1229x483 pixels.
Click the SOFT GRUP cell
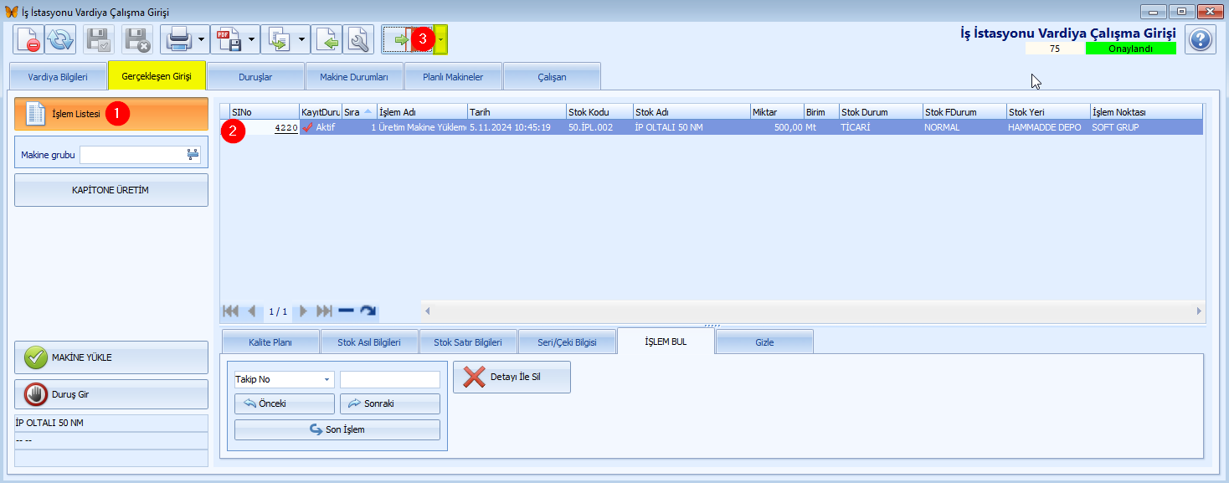[x=1146, y=127]
